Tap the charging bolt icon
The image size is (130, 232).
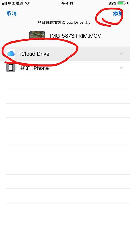127,3
